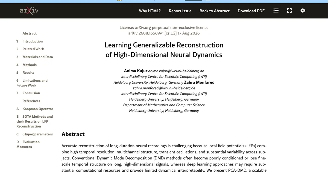Click author name Anima Kujur

136,71
